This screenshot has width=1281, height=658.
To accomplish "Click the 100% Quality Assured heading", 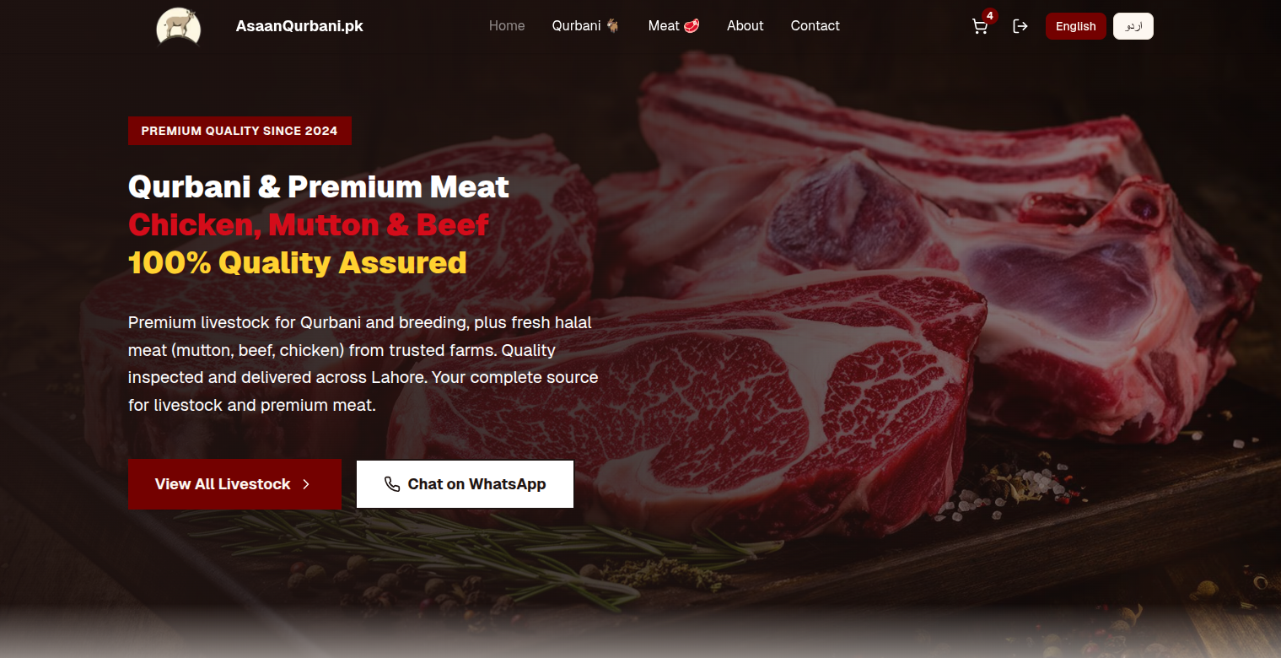I will pos(298,262).
